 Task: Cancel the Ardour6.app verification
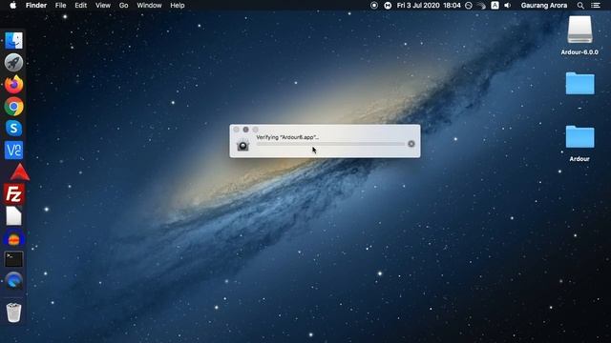pyautogui.click(x=411, y=144)
